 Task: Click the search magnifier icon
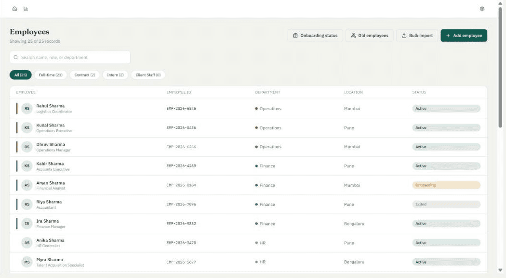(x=15, y=57)
